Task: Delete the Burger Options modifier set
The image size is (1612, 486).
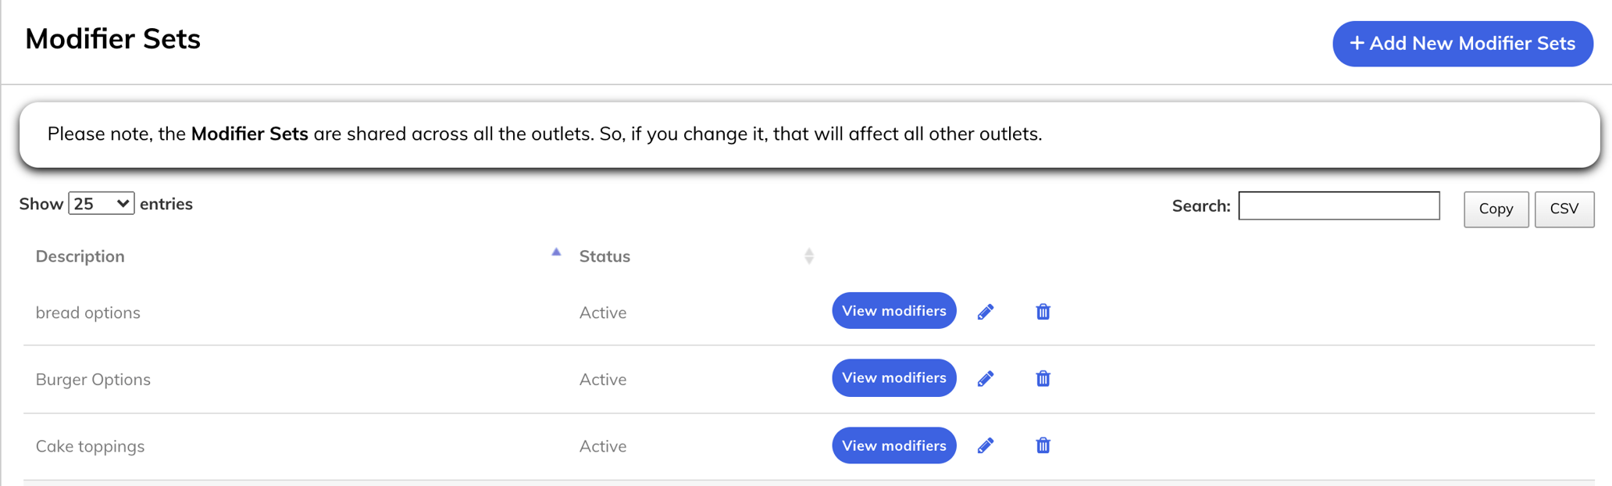Action: pyautogui.click(x=1042, y=378)
